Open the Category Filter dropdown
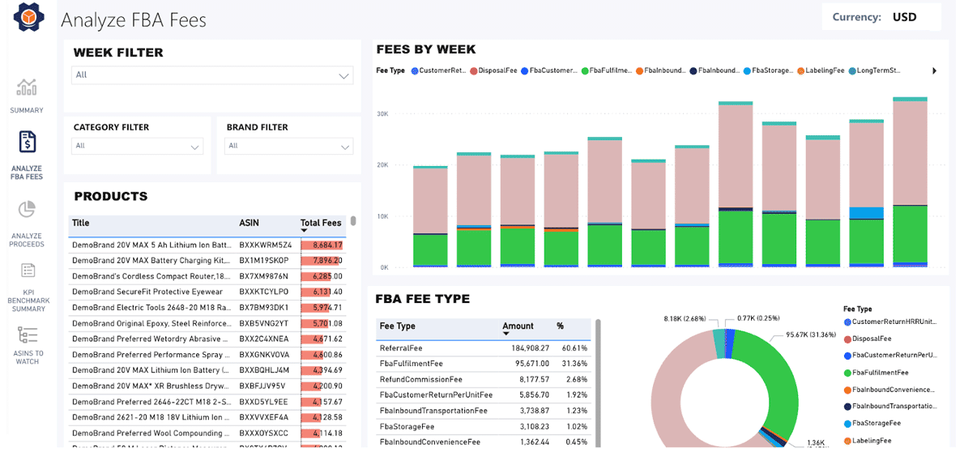The width and height of the screenshot is (964, 452). [194, 147]
